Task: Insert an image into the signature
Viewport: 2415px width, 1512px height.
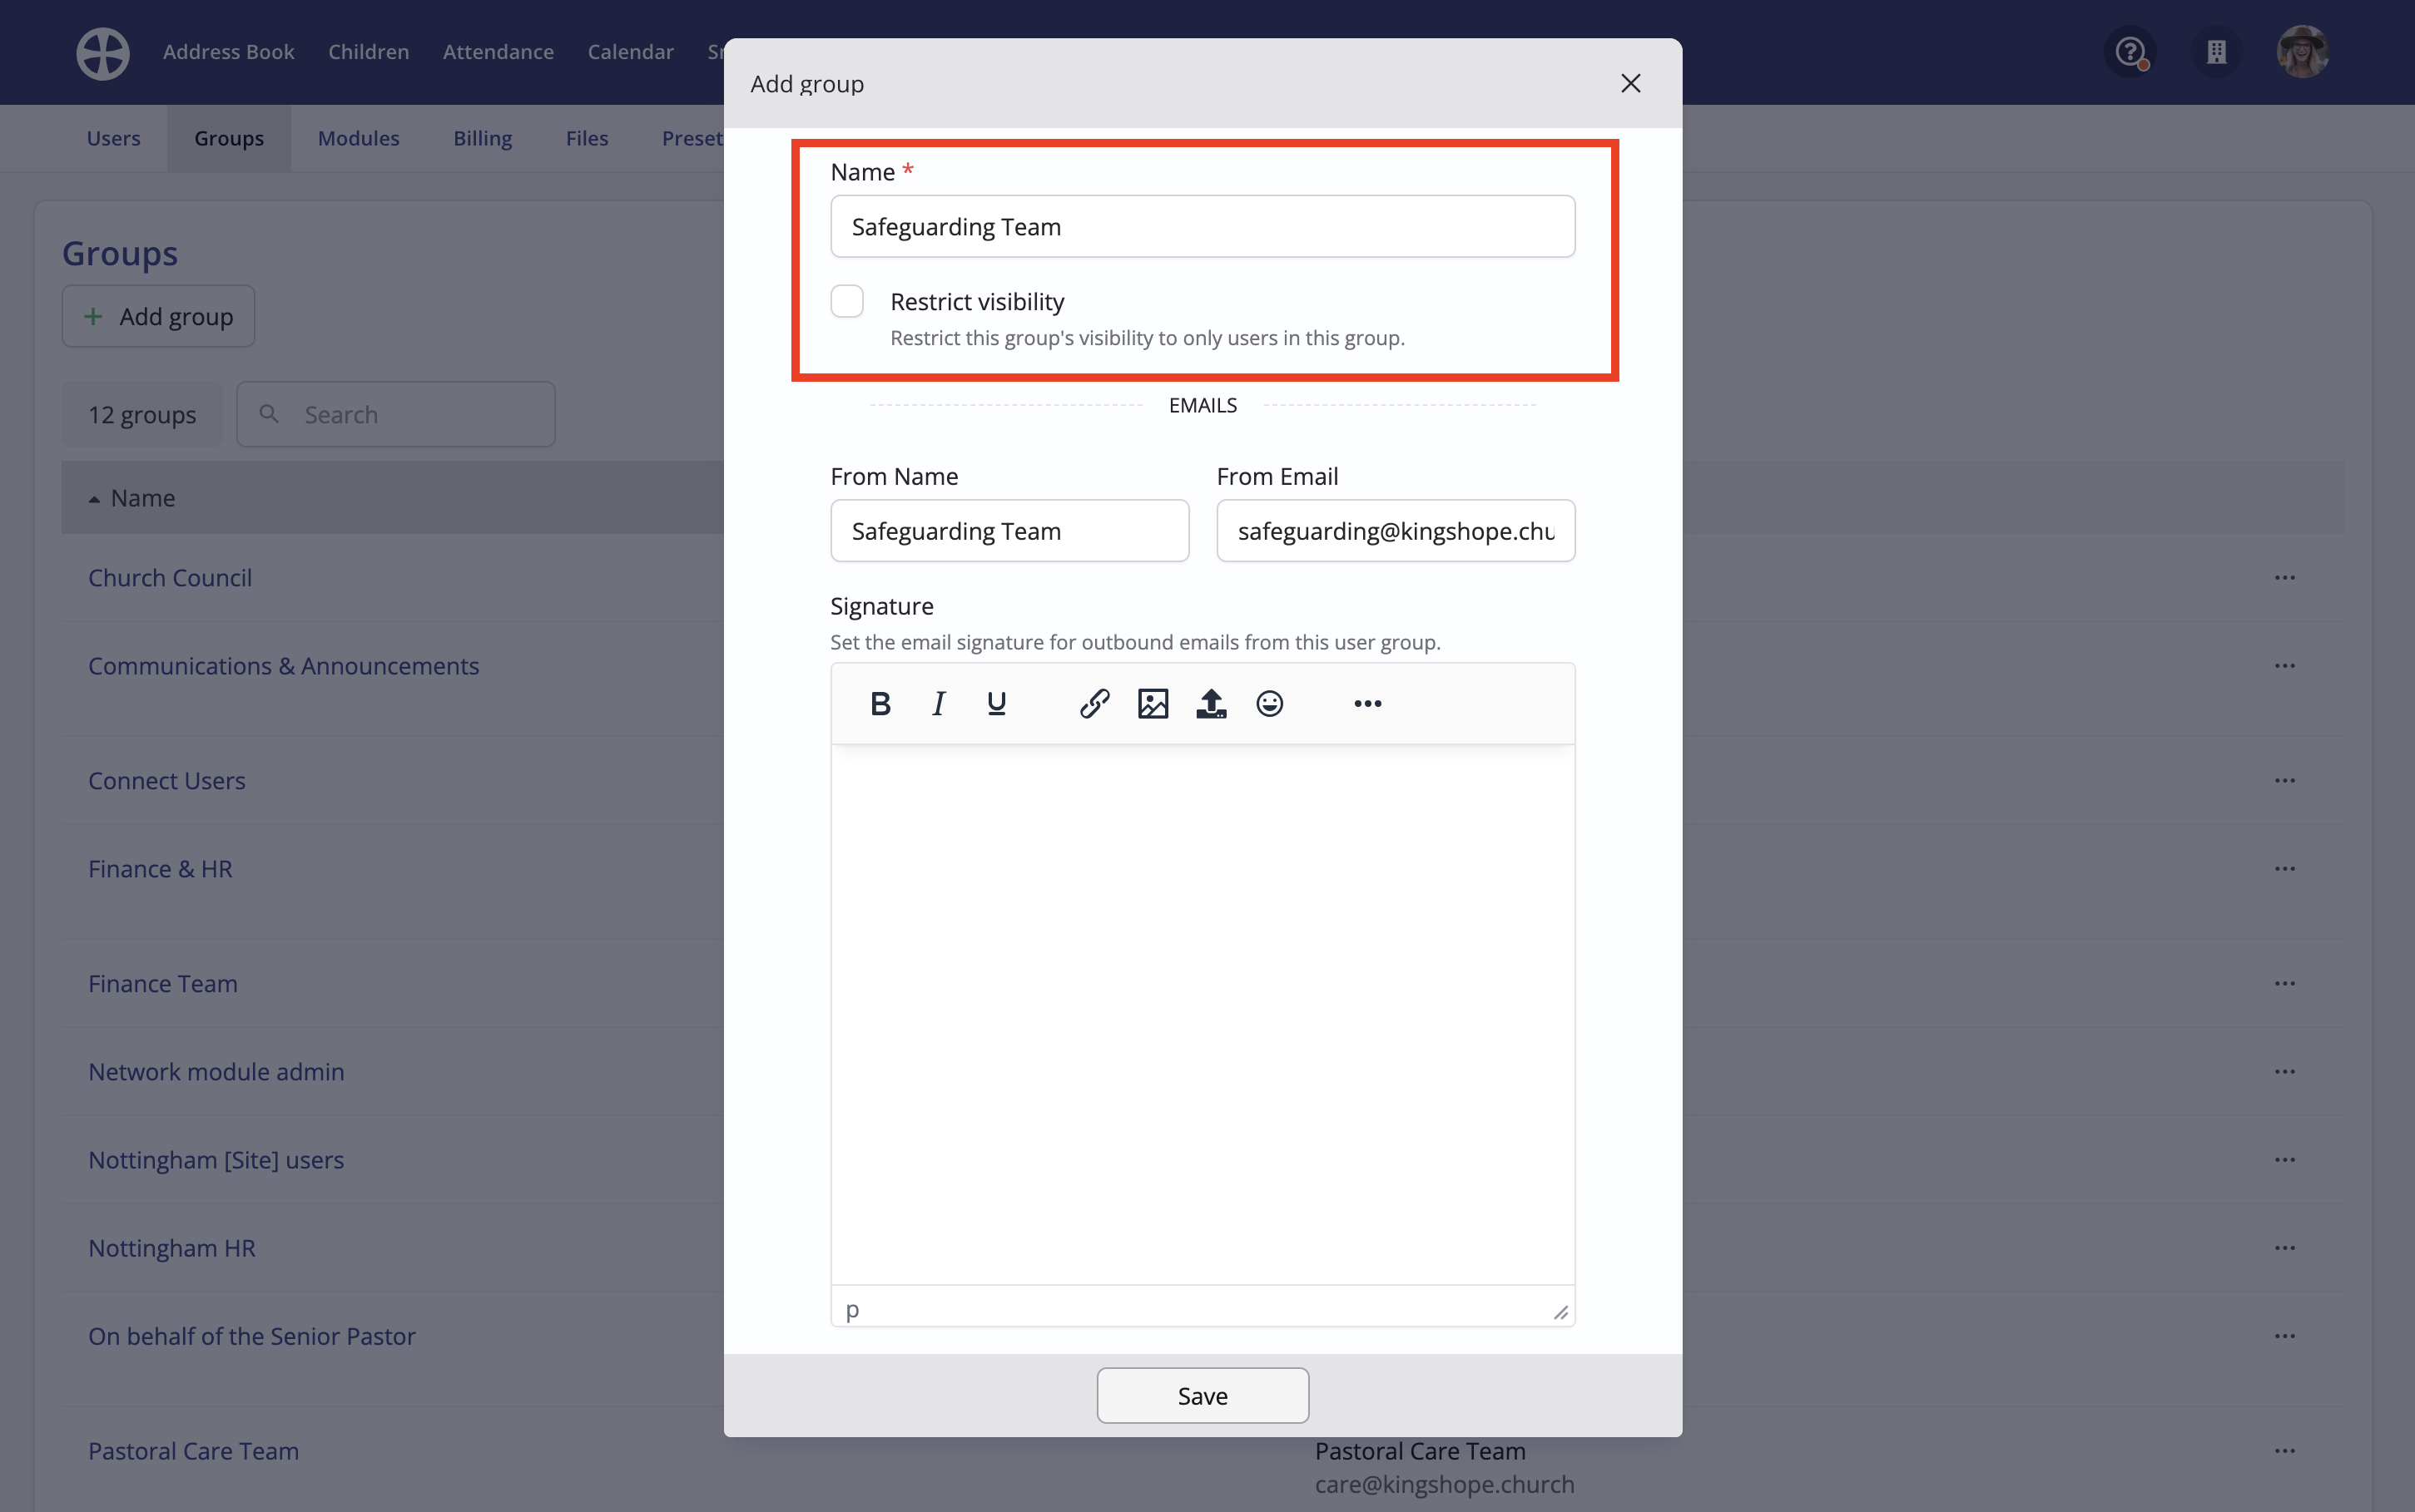Action: click(1153, 703)
